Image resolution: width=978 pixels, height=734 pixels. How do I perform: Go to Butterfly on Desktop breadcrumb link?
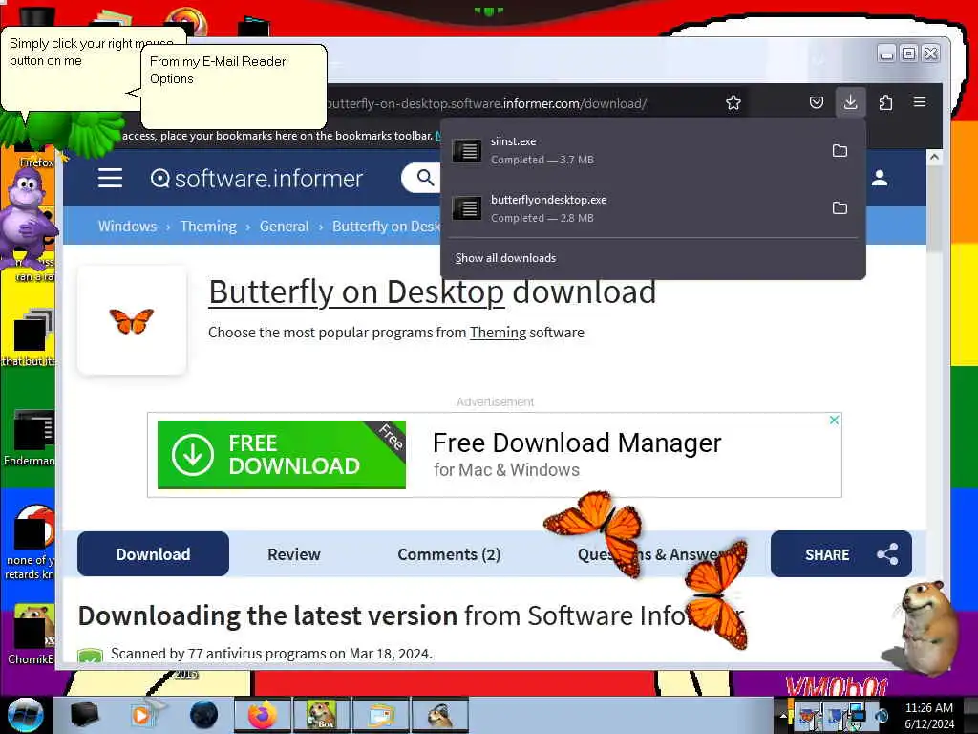pos(386,226)
